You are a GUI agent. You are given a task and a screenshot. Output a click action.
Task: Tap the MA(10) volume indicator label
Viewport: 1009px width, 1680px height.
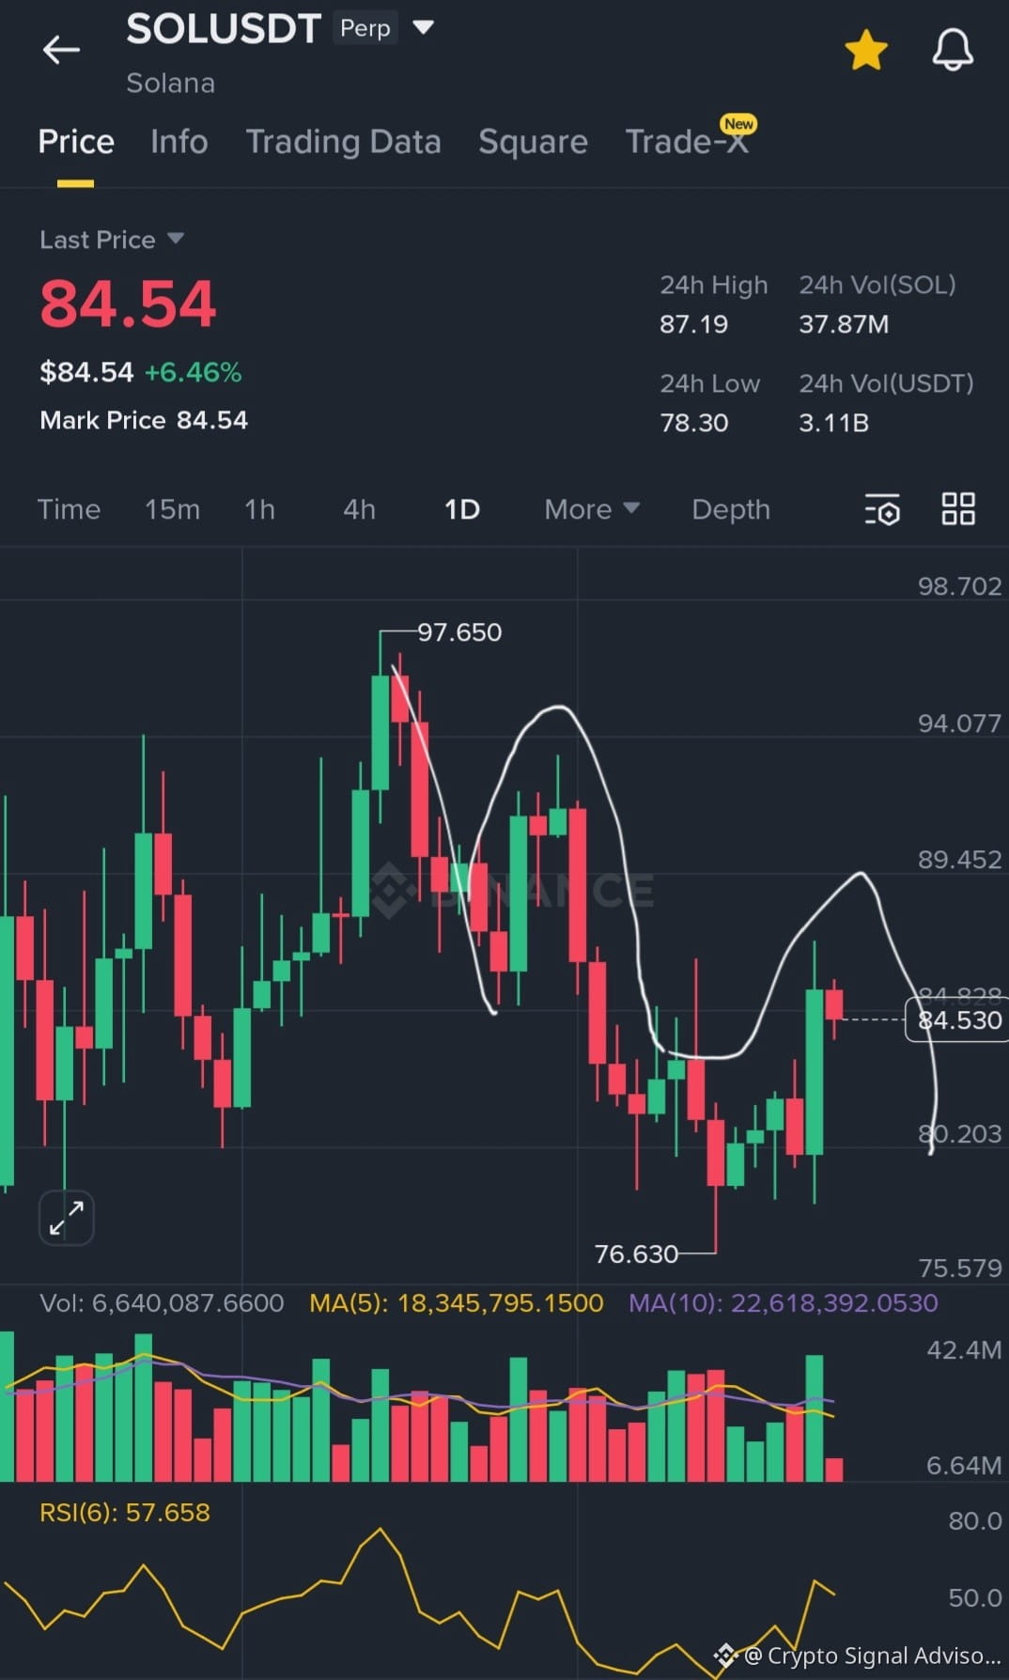pos(783,1303)
